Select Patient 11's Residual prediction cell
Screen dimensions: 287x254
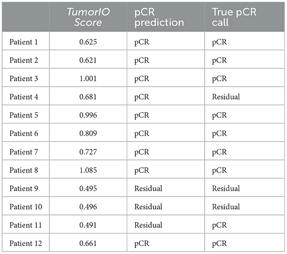[x=148, y=225]
